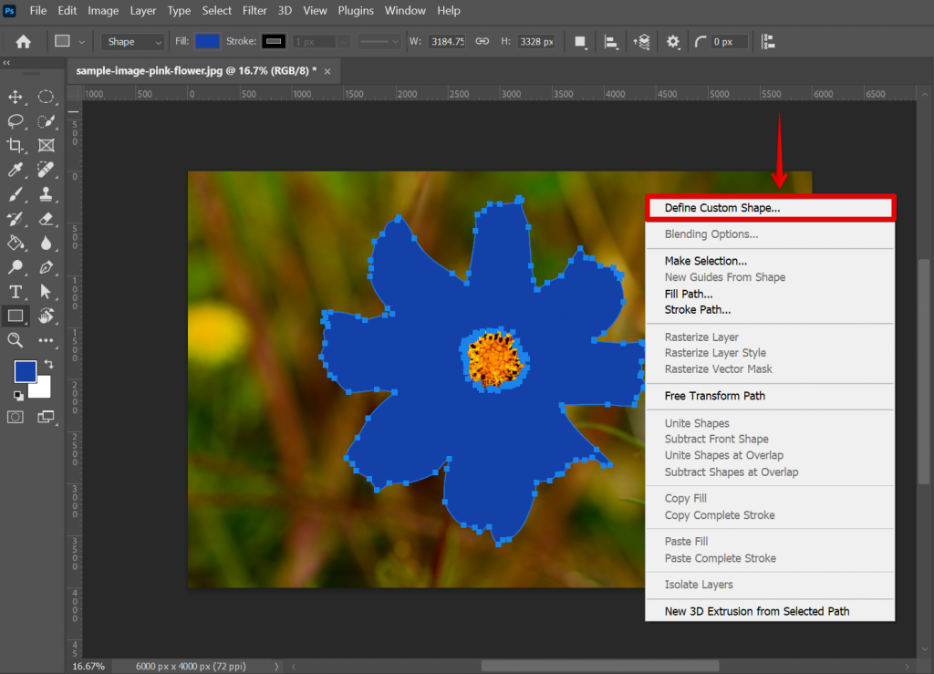The image size is (934, 674).
Task: Select the Pen tool
Action: click(45, 268)
